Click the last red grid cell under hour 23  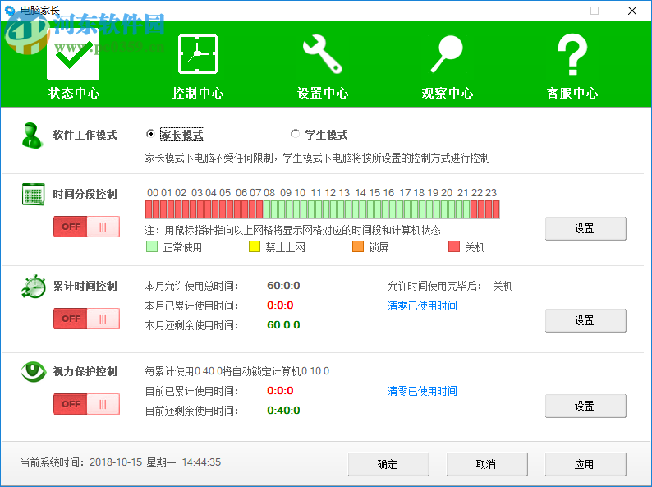496,209
